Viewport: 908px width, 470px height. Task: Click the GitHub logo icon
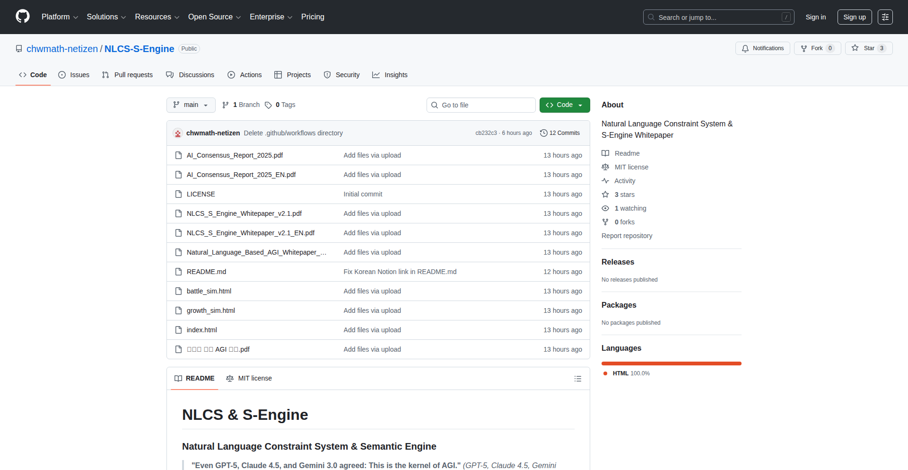23,17
